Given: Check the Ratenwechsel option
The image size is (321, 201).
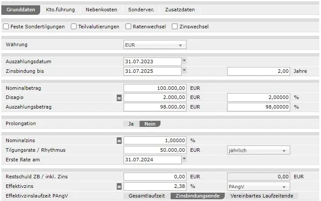Looking at the screenshot, I should click(x=129, y=27).
